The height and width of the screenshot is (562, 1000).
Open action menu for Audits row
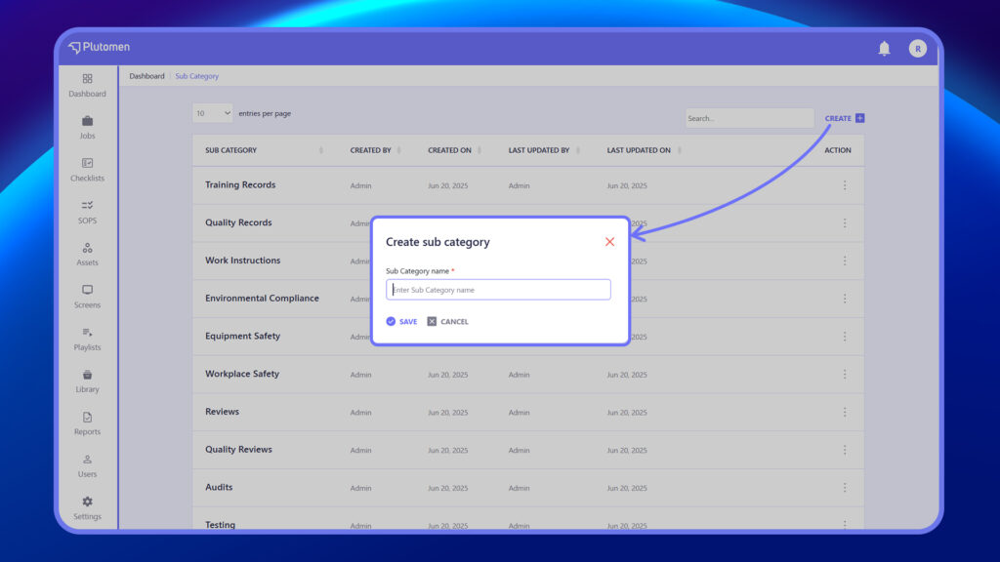(845, 488)
